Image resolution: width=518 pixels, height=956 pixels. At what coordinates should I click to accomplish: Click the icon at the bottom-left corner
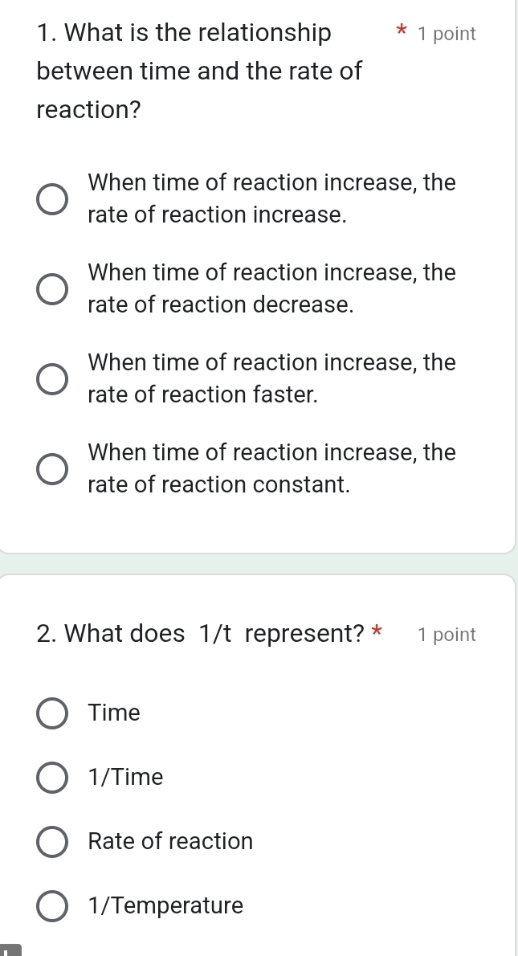[8, 950]
